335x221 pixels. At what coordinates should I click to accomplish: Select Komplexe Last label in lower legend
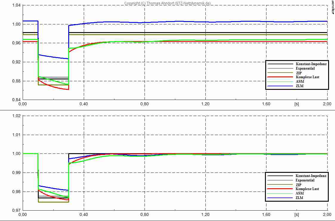[x=307, y=189]
